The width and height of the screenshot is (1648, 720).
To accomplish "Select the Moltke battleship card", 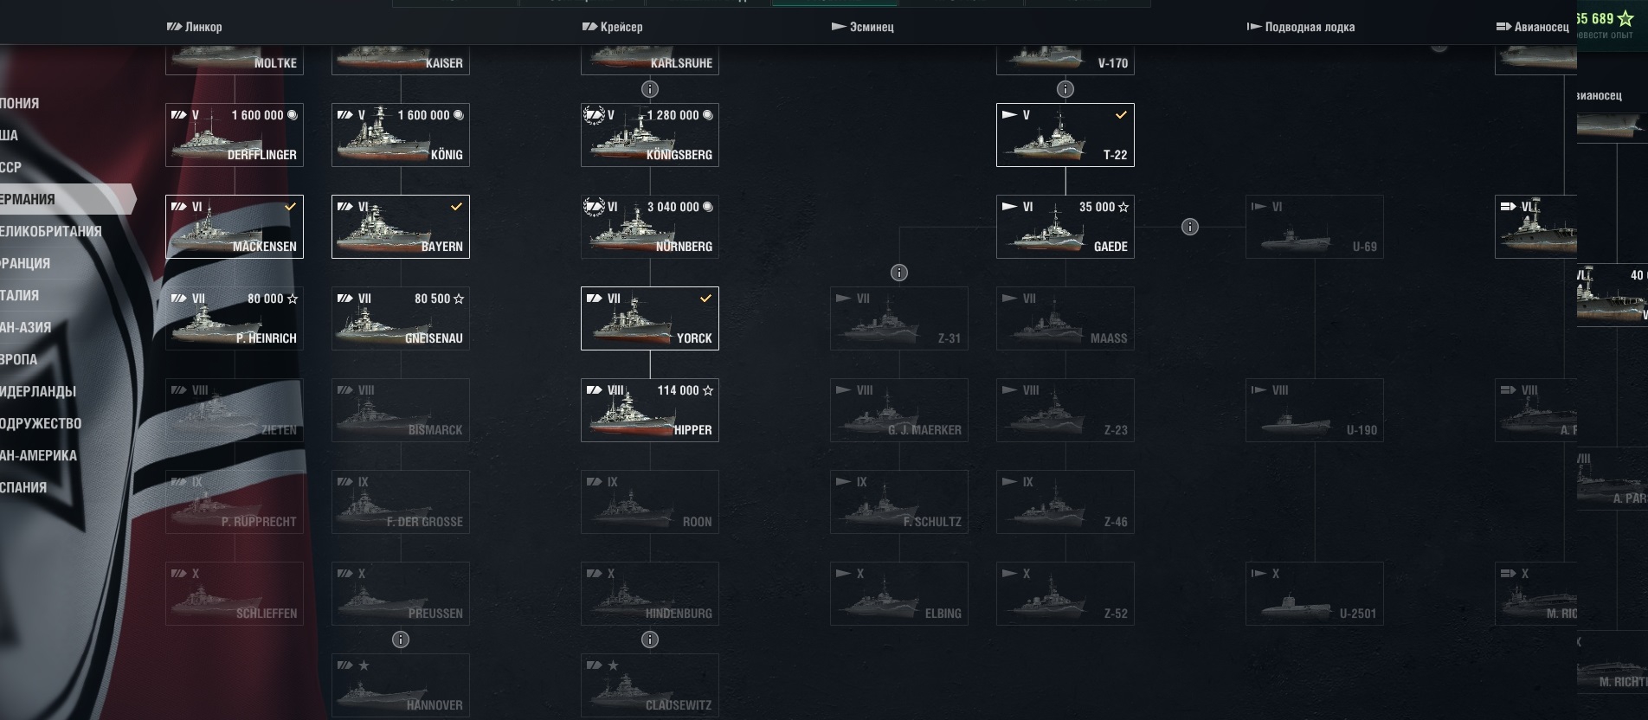I will coord(235,60).
